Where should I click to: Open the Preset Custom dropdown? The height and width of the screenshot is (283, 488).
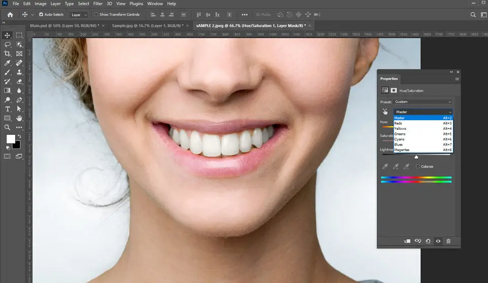tap(423, 102)
